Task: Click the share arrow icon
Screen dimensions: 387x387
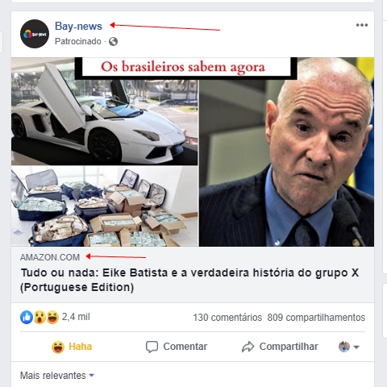Action: pos(248,347)
